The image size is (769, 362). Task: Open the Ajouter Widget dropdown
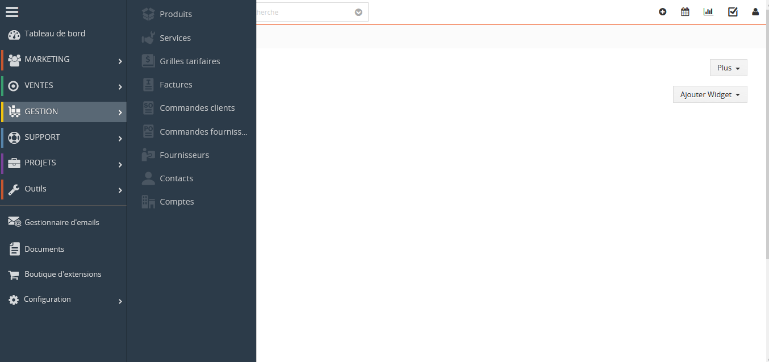[x=710, y=94]
